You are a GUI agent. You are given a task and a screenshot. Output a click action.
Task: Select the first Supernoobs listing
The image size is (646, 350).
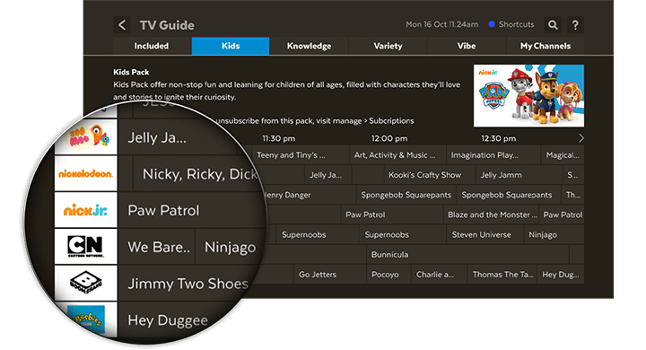318,234
